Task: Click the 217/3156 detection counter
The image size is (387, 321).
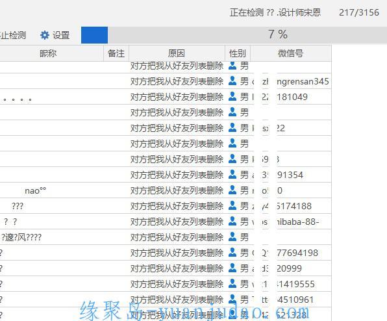Action: (x=359, y=12)
